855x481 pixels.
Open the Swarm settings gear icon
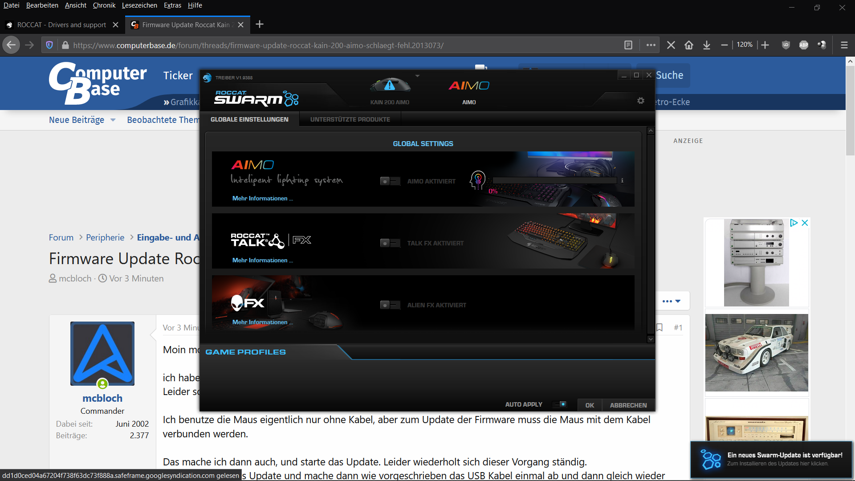tap(640, 101)
